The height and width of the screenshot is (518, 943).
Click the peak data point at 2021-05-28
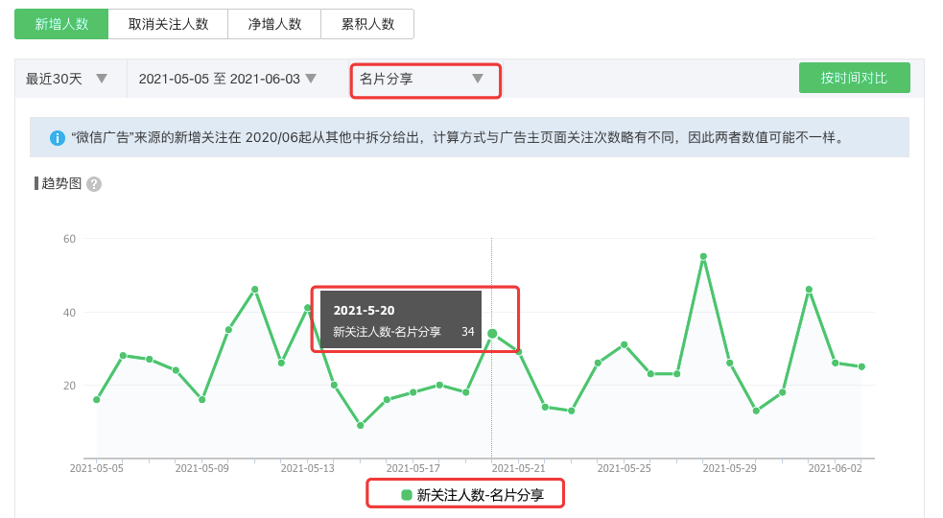tap(703, 257)
